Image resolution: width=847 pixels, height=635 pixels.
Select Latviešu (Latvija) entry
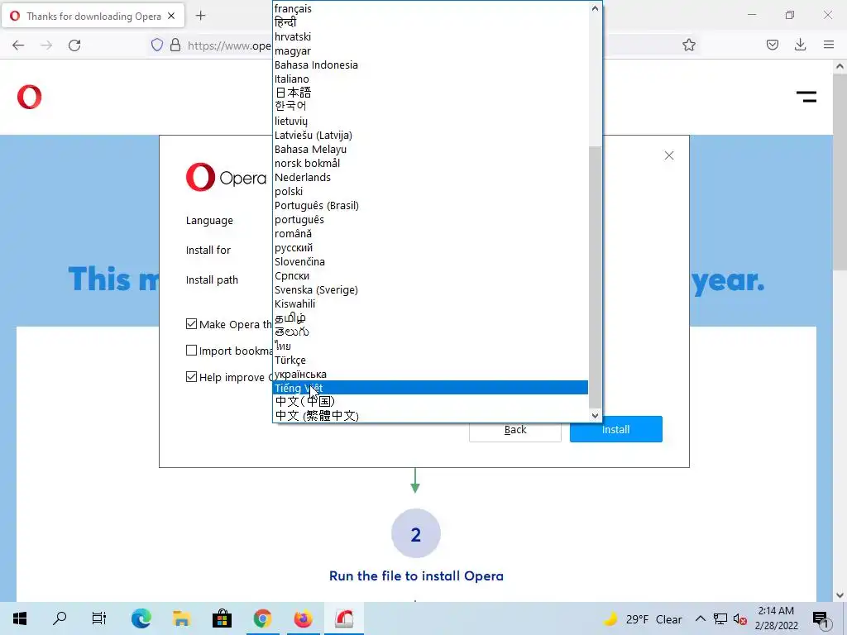430,135
